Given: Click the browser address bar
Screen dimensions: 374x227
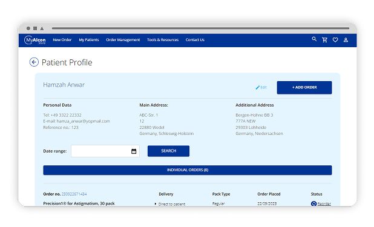Looking at the screenshot, I should pos(200,28).
